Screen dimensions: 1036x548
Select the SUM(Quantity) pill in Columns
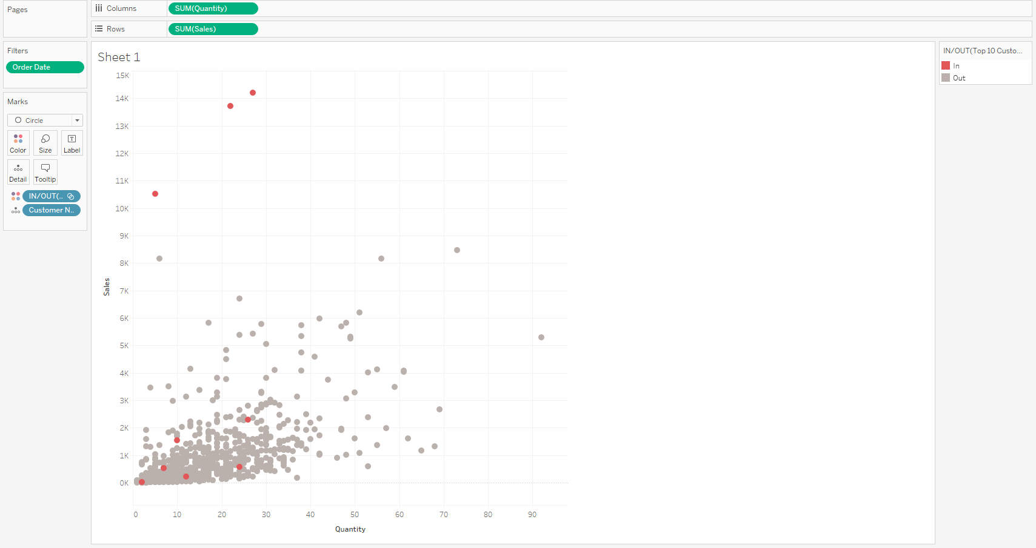click(x=213, y=8)
